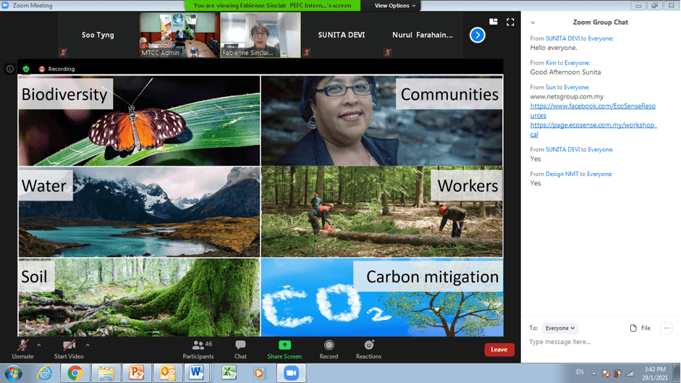Open PowerPoint from the Windows taskbar
Screen dimensions: 681x383
coord(136,373)
